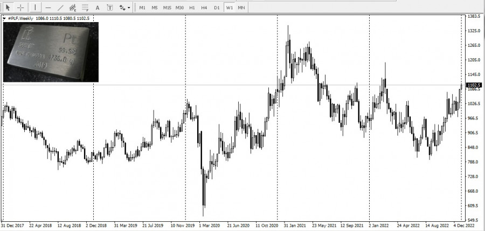This screenshot has height=231, width=485.
Task: Click the 788.0 price scale value
Action: point(474,162)
